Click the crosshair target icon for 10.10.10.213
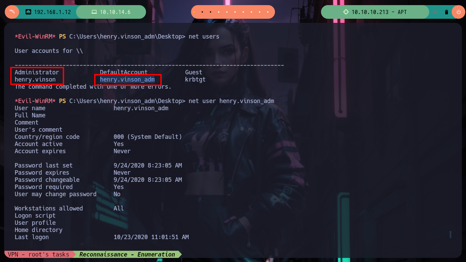Image resolution: width=466 pixels, height=262 pixels. [346, 12]
